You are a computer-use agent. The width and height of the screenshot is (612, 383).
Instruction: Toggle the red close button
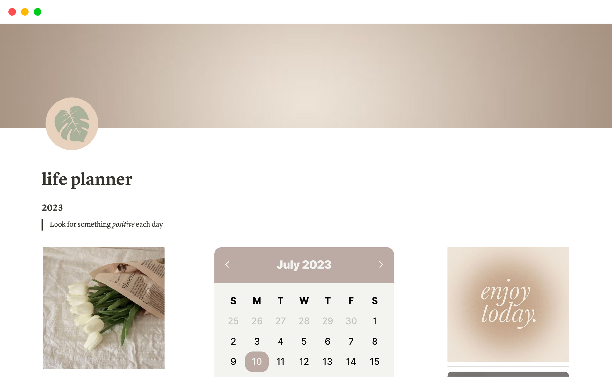[12, 12]
